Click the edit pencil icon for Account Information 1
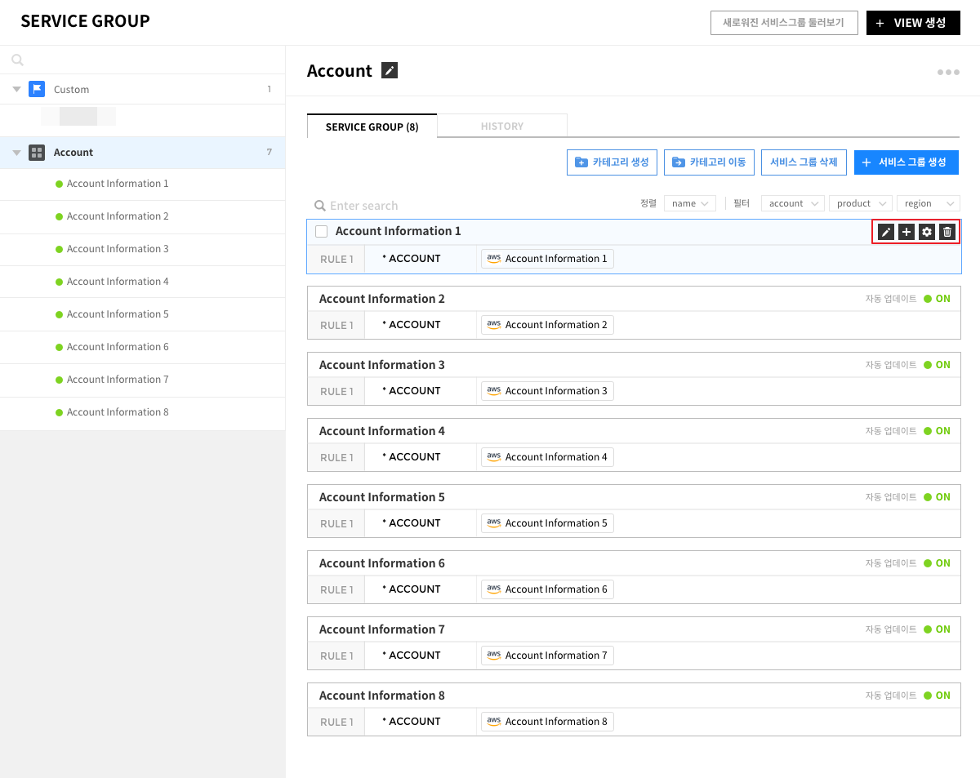 [x=885, y=232]
